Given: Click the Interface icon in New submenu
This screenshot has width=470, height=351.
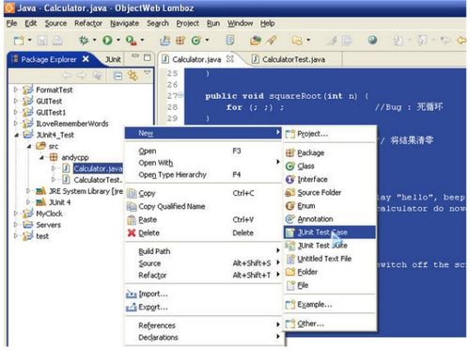Looking at the screenshot, I should (x=290, y=180).
